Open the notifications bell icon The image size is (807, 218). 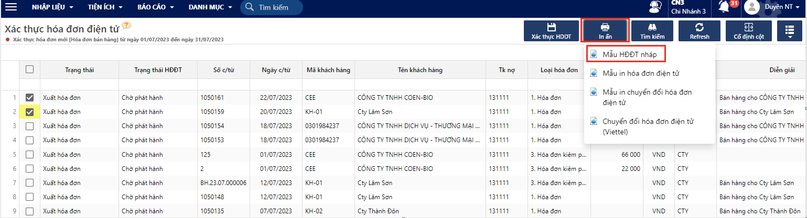724,7
